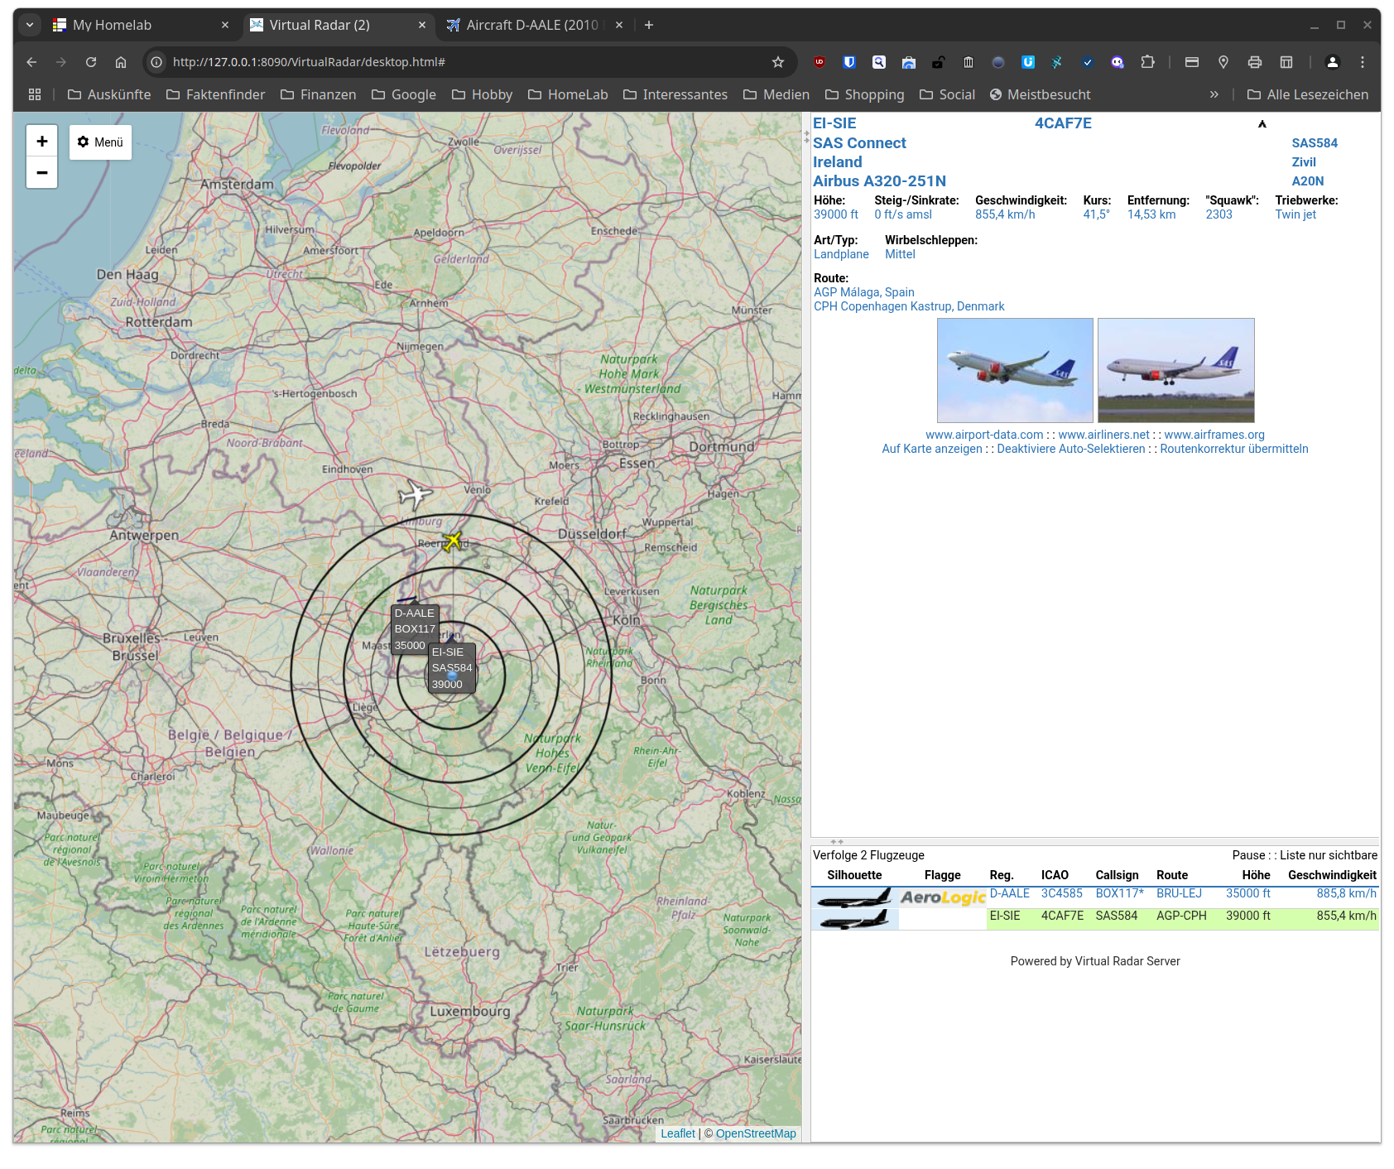This screenshot has height=1169, width=1394.
Task: Zoom out the map with minus button
Action: (42, 173)
